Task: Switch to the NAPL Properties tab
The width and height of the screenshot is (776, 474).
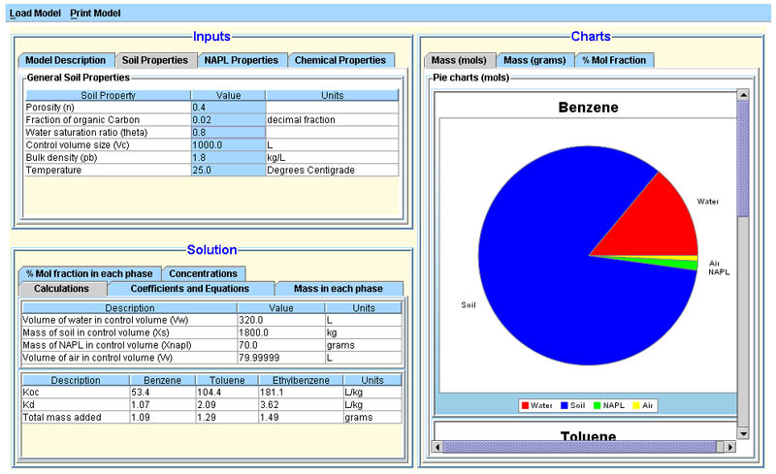Action: click(x=241, y=60)
